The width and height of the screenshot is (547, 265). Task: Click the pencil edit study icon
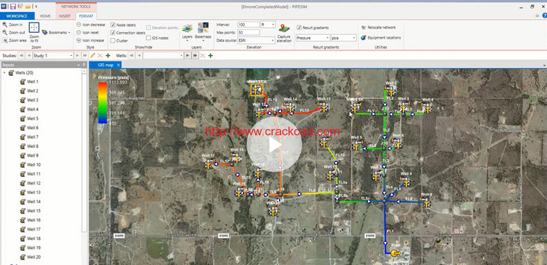click(92, 56)
